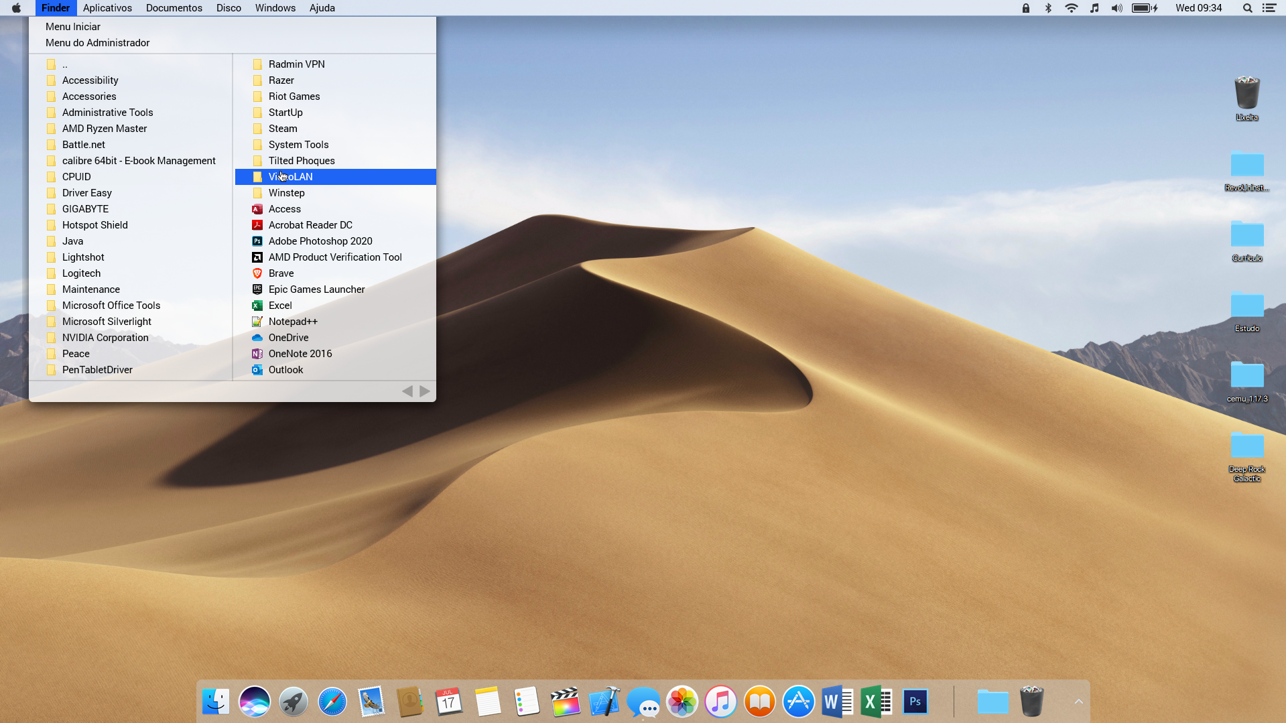Open the Finder menu
Viewport: 1286px width, 723px height.
(x=56, y=8)
